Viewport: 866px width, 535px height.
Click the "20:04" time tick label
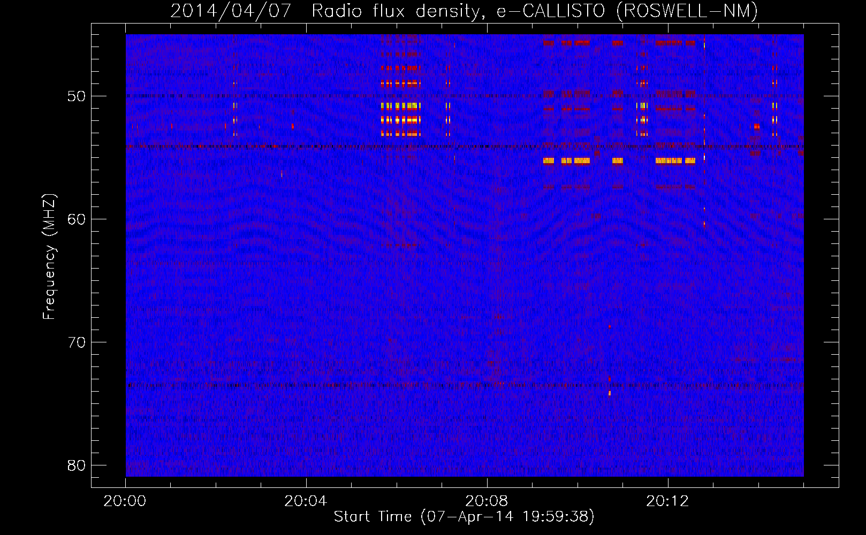(306, 501)
